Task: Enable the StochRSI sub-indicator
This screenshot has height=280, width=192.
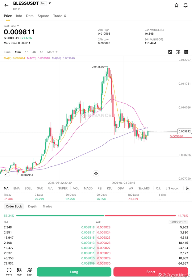Action: [x=144, y=188]
